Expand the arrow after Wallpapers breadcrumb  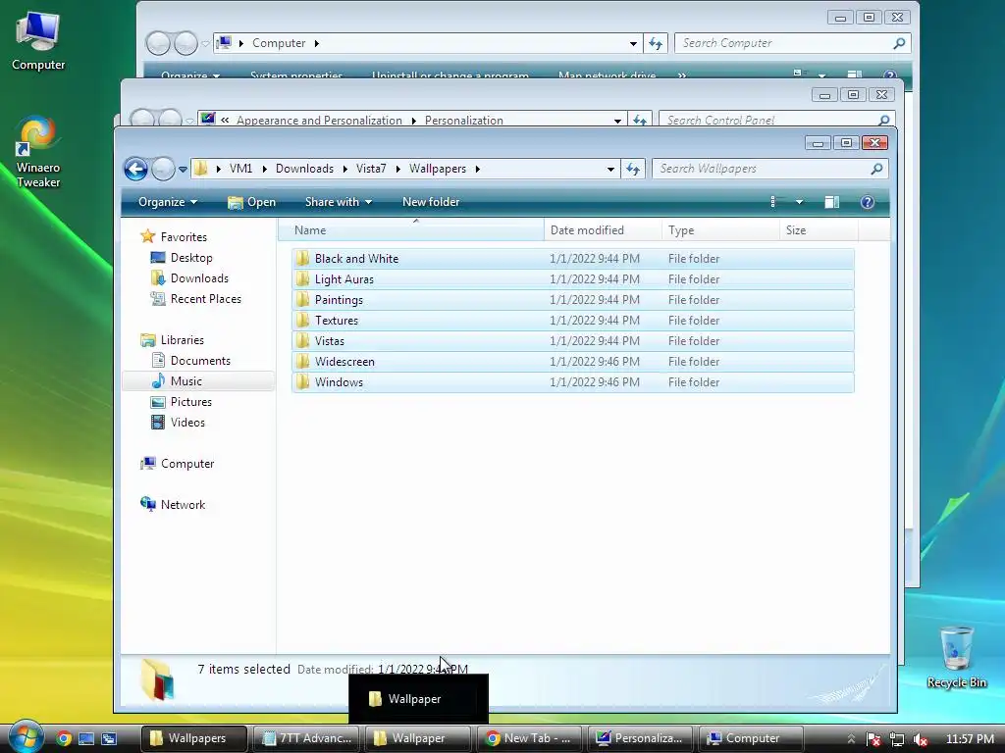478,169
